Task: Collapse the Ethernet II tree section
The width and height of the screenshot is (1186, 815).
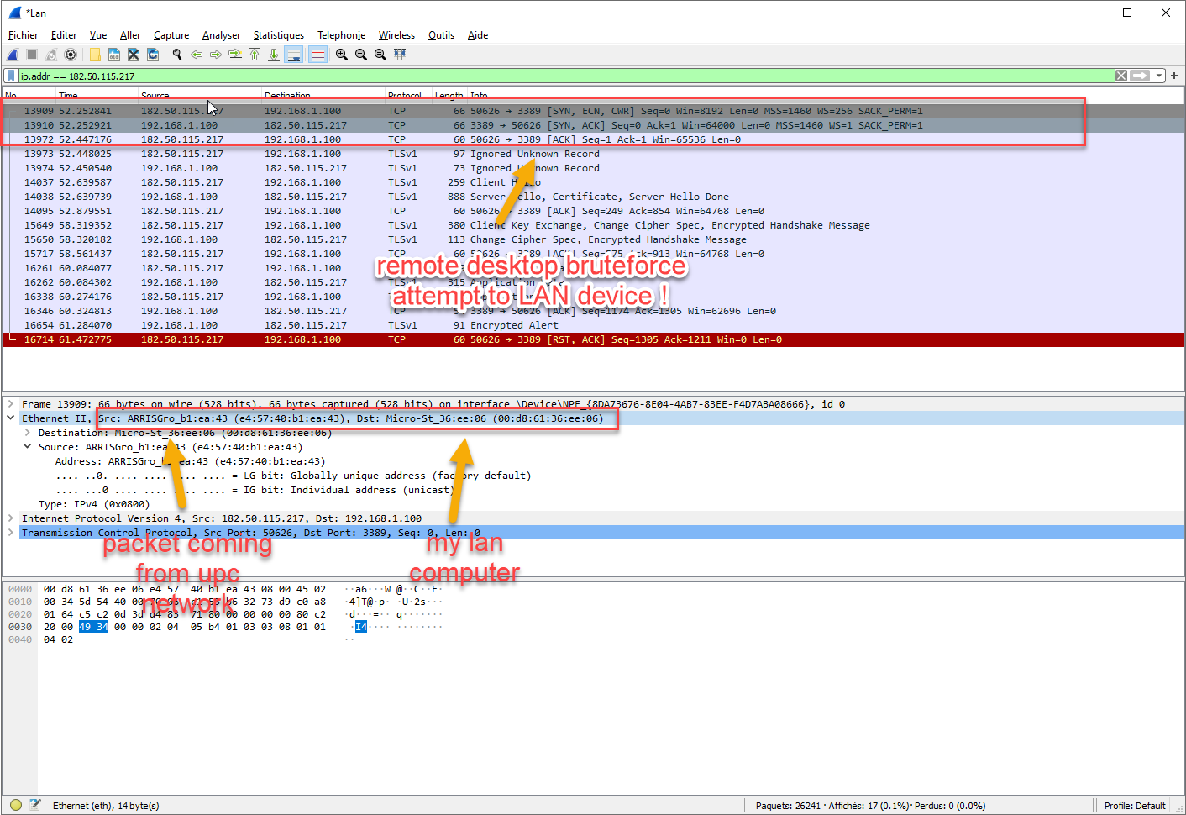Action: 10,418
